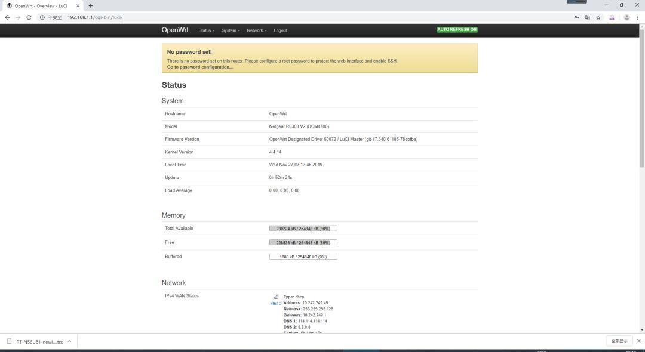Open the Chrome three-dot menu
Image resolution: width=645 pixels, height=352 pixels.
(x=638, y=17)
